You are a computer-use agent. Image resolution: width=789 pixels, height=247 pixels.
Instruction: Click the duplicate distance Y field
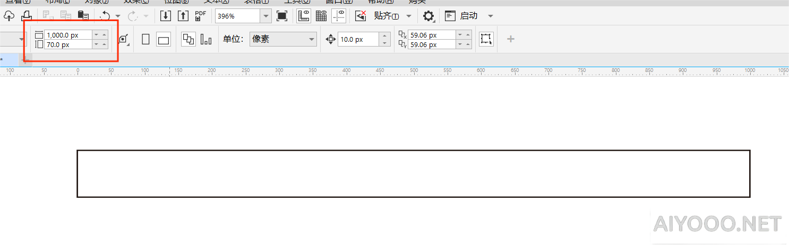coord(432,45)
